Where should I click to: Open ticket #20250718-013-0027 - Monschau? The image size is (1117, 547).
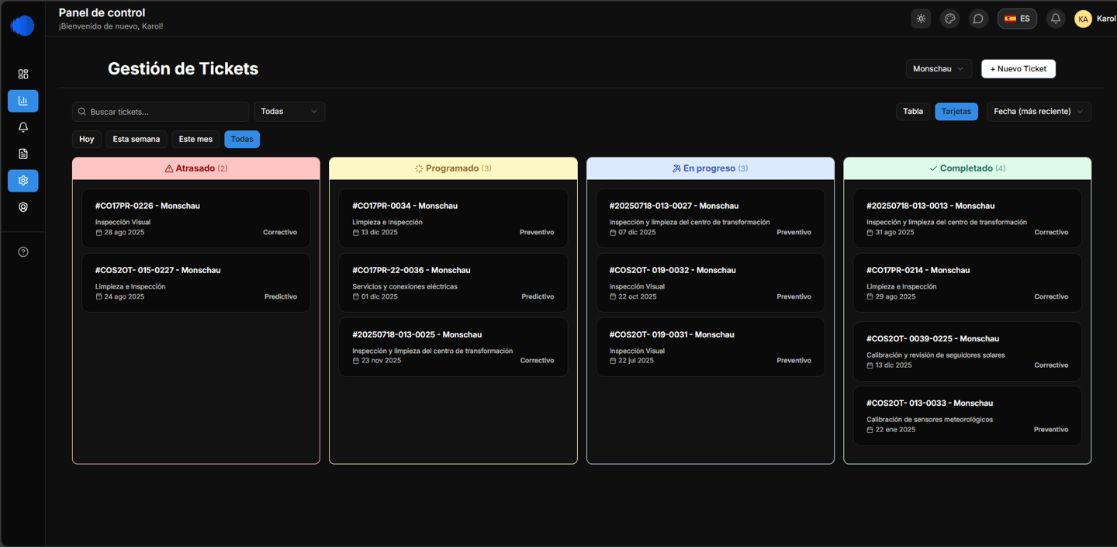(711, 219)
